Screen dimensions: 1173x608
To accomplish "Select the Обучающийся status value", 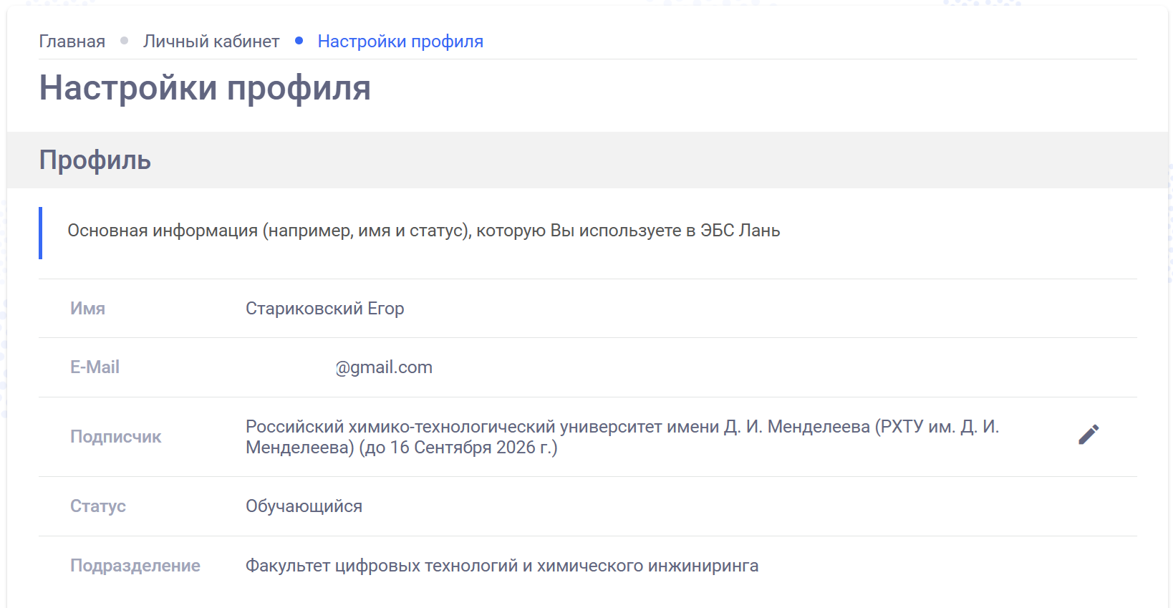I will pos(304,506).
